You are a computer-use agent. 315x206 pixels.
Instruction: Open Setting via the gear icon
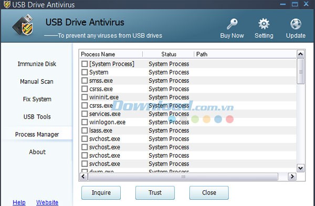point(264,24)
